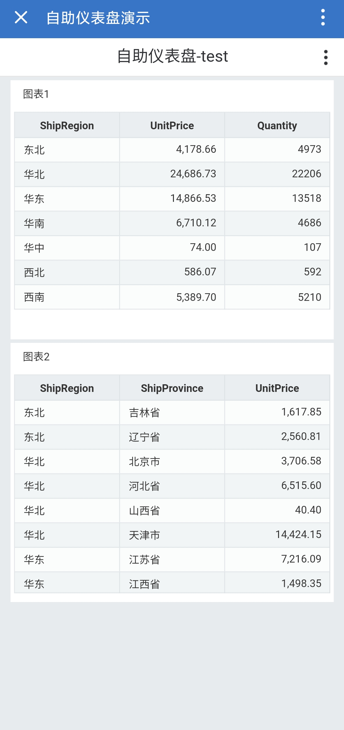
Task: Select the 13518 quantity cell
Action: click(277, 199)
